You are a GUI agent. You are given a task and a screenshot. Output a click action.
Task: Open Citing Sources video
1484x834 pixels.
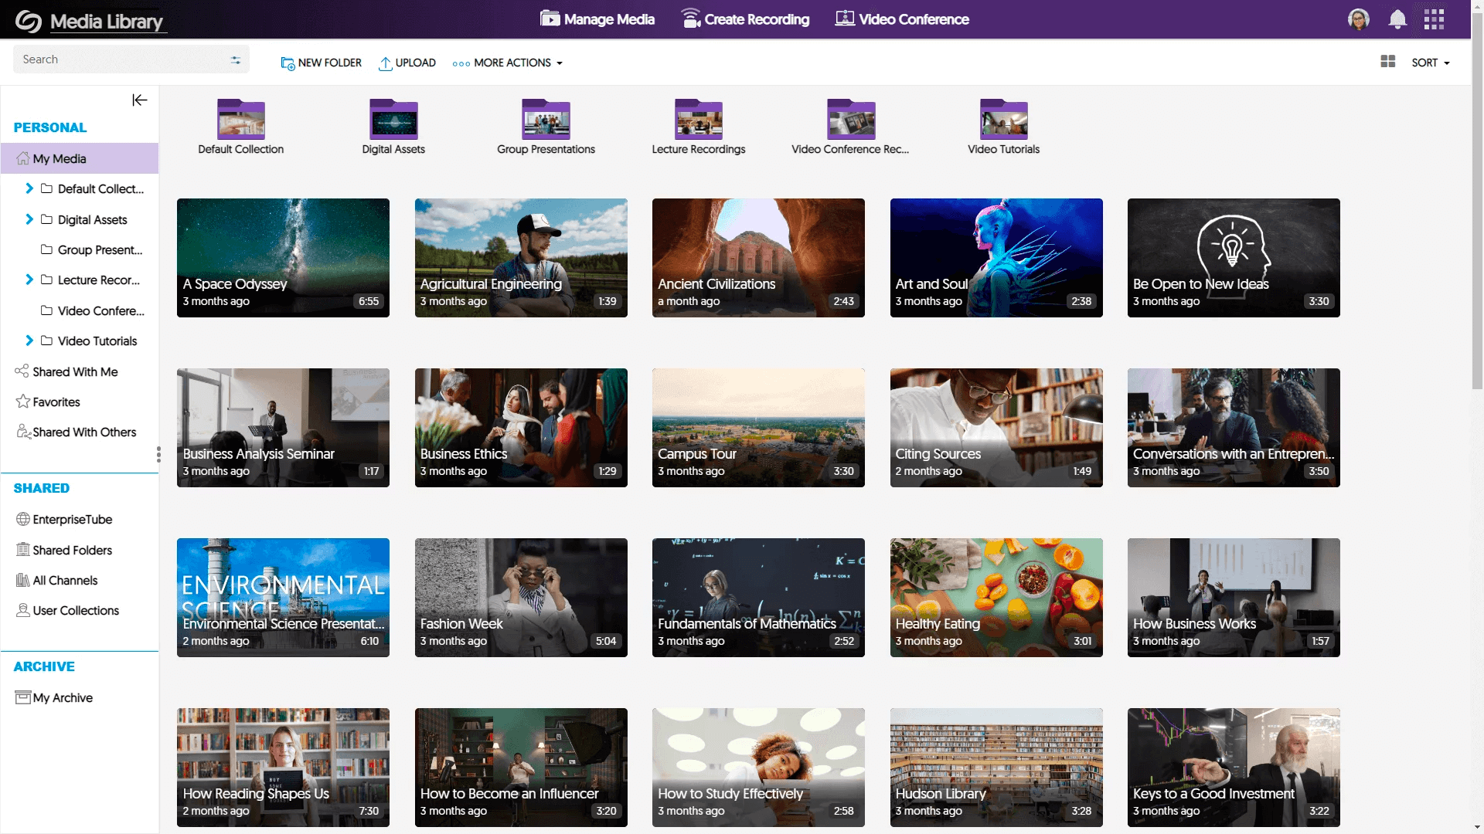pos(996,428)
